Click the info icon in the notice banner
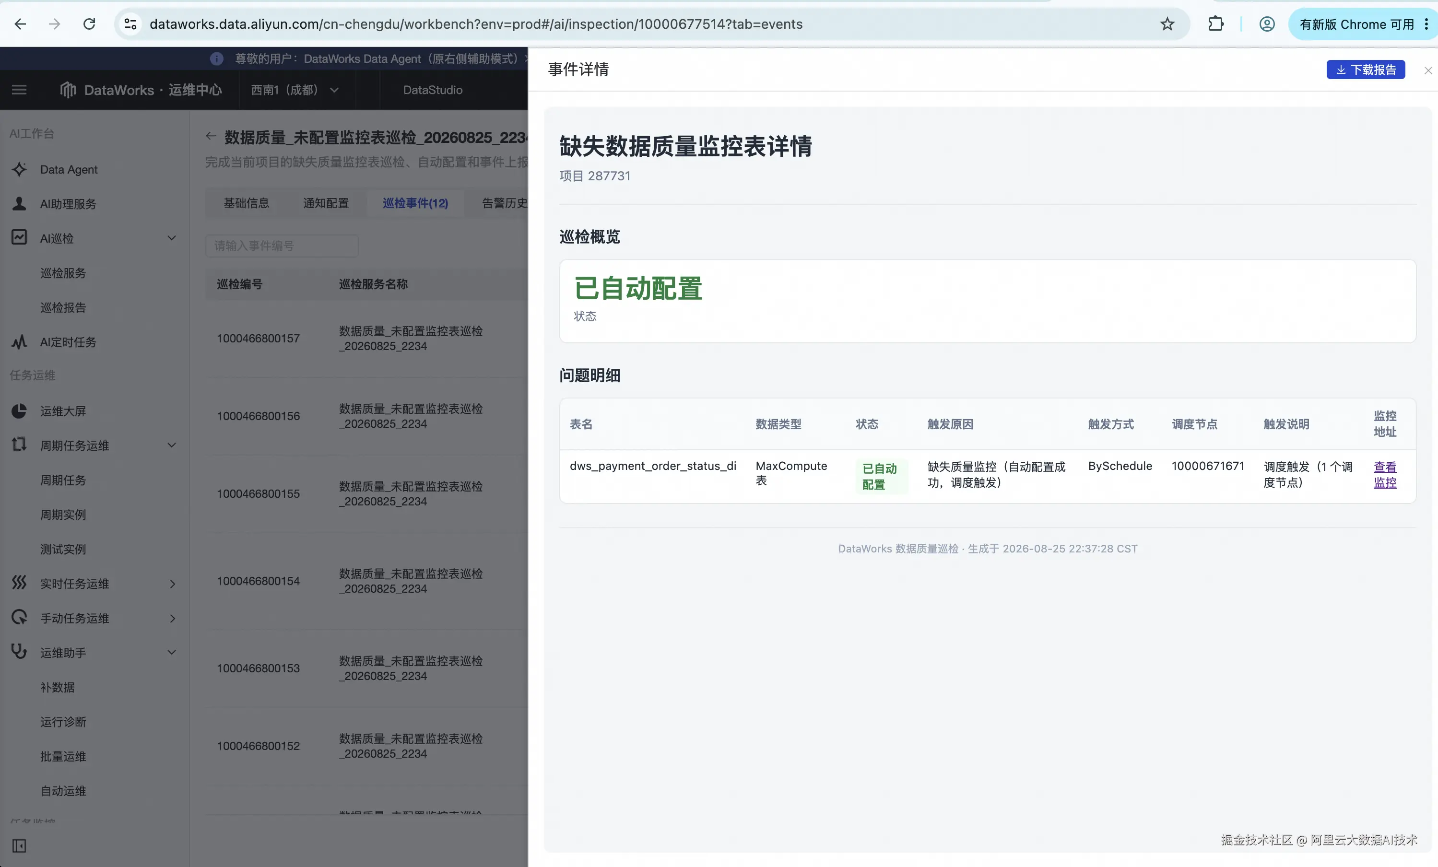 (x=216, y=59)
